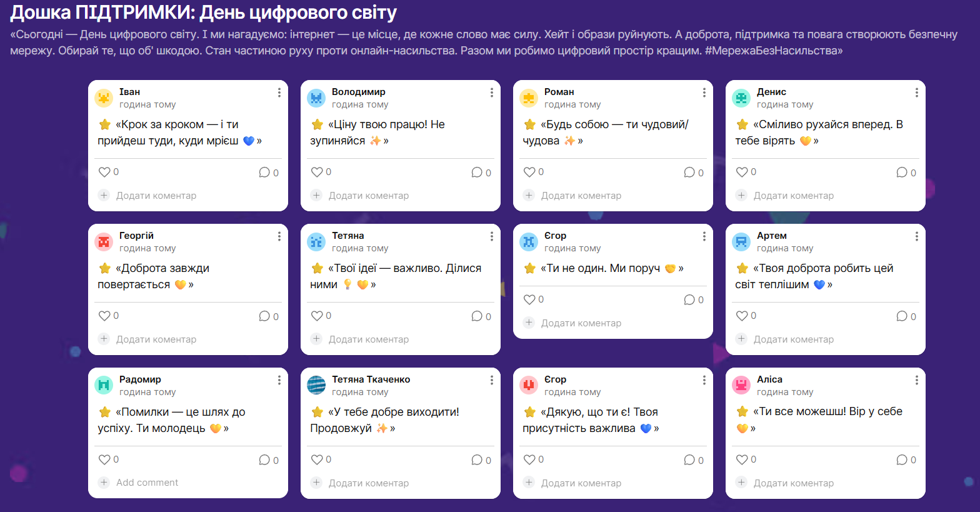Image resolution: width=980 pixels, height=512 pixels.
Task: Open the three-dot menu on Володимир's post
Action: click(x=492, y=93)
